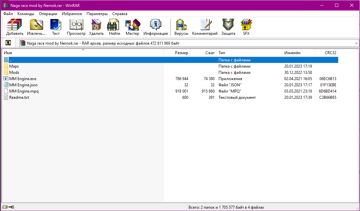Open the Операции menu
Viewport: 360px width, 211px height.
tap(48, 14)
